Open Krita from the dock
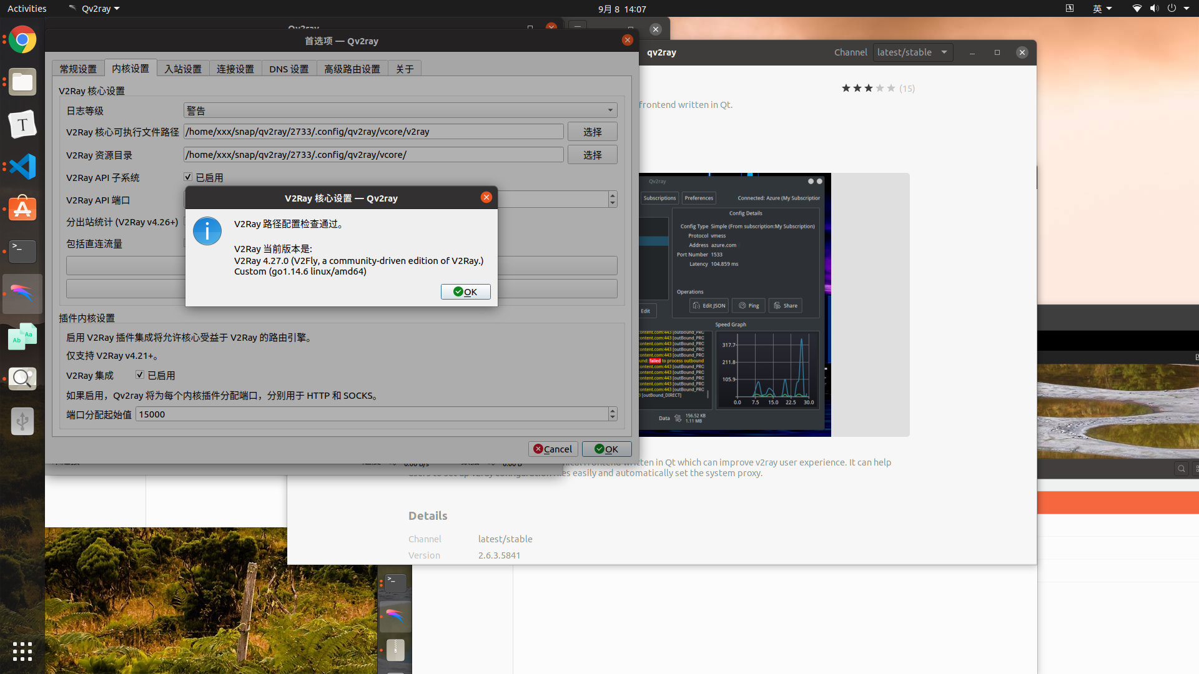 tap(22, 294)
